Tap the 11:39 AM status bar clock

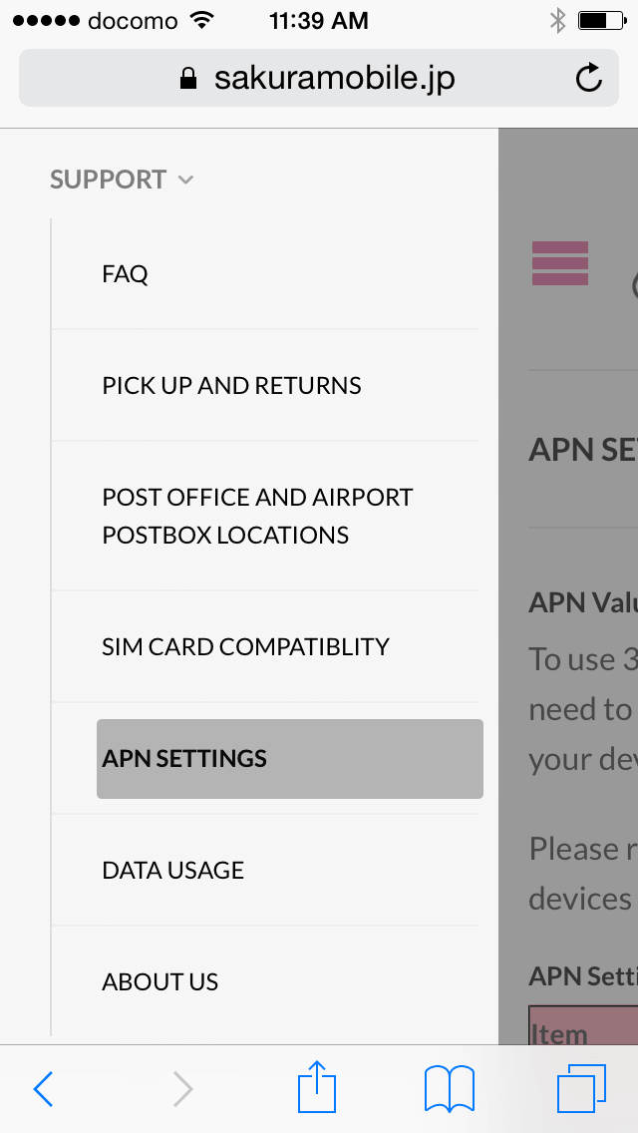(x=318, y=20)
